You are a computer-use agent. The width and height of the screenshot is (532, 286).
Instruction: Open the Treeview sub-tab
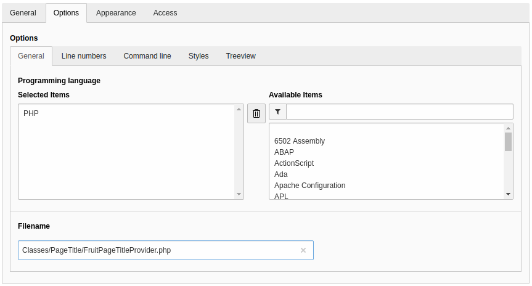click(x=240, y=56)
